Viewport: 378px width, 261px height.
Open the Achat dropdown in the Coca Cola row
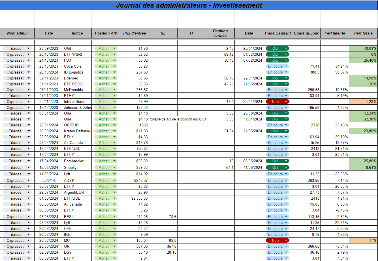point(106,66)
